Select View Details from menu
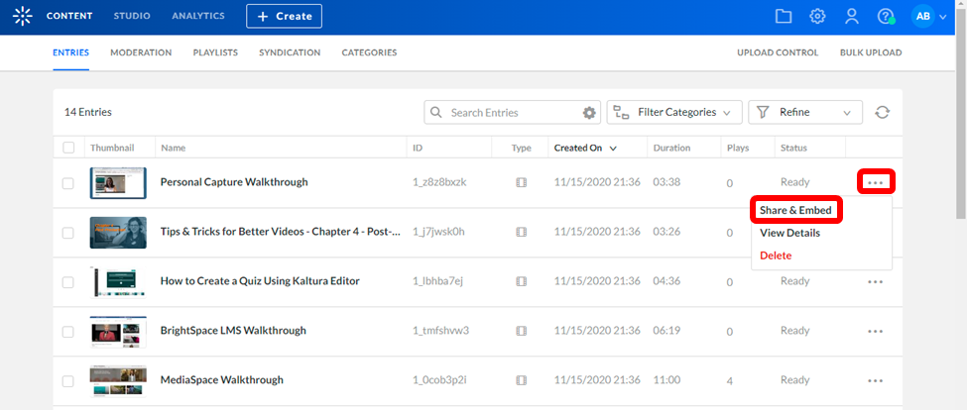The width and height of the screenshot is (967, 410). [x=790, y=234]
